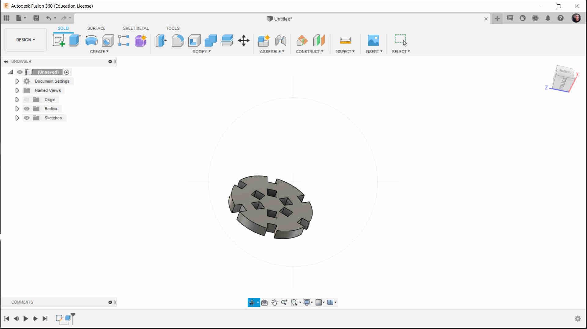Image resolution: width=587 pixels, height=329 pixels.
Task: Select the Joint tool
Action: pyautogui.click(x=281, y=40)
